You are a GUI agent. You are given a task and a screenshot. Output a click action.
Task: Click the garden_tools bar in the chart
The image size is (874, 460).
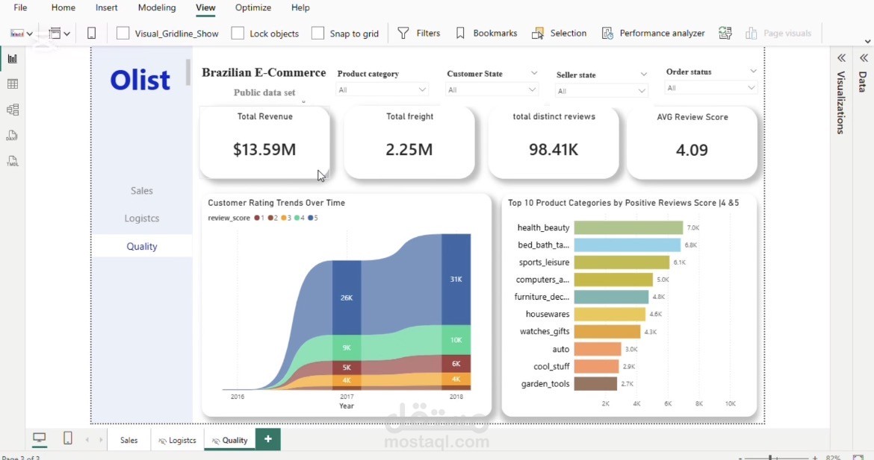[x=595, y=384]
